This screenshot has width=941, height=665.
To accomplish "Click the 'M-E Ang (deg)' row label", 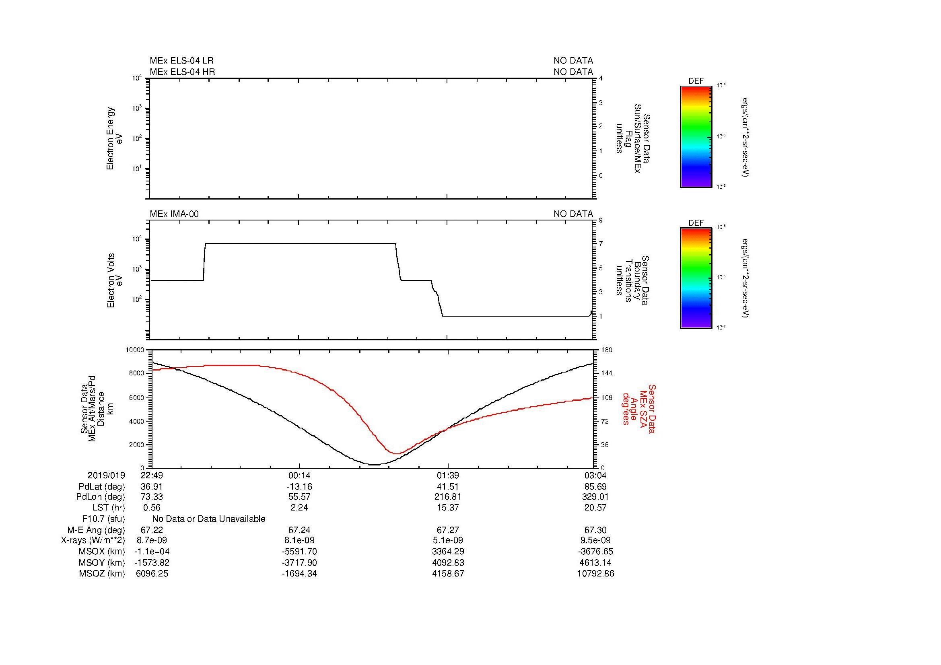I will pos(96,530).
